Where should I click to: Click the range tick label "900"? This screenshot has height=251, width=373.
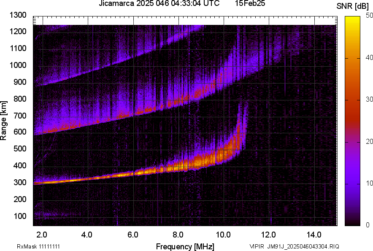click(x=20, y=82)
